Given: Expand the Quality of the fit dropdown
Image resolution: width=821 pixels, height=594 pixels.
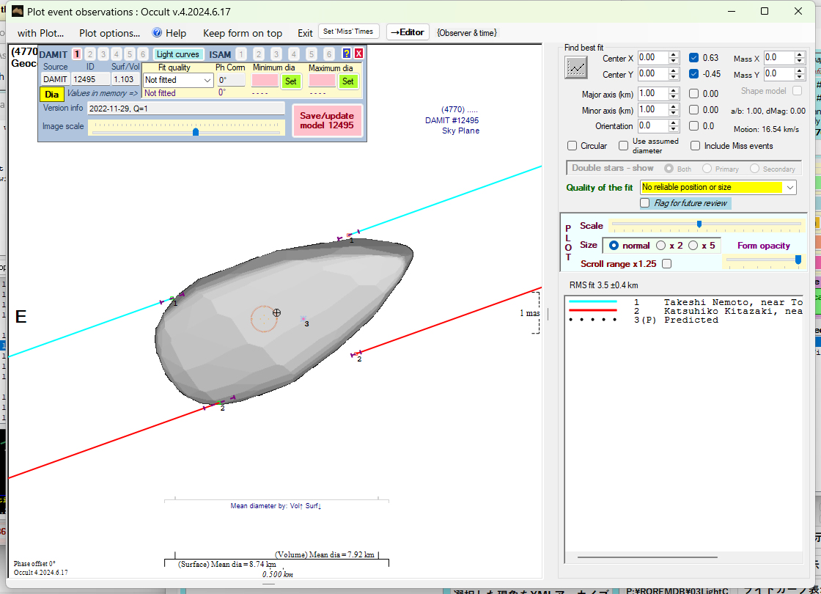Looking at the screenshot, I should tap(789, 188).
